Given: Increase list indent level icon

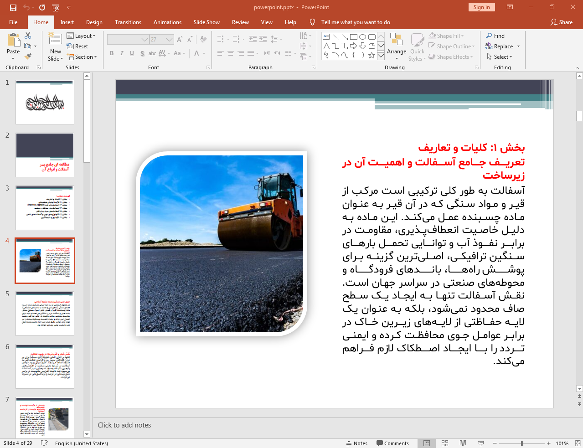Looking at the screenshot, I should pos(263,39).
